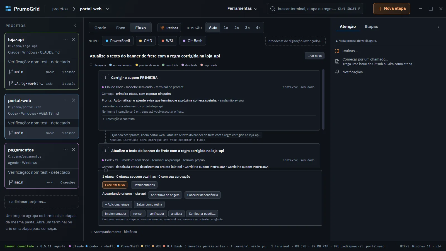Click the search magnifier icon
This screenshot has width=446, height=251.
(x=273, y=9)
